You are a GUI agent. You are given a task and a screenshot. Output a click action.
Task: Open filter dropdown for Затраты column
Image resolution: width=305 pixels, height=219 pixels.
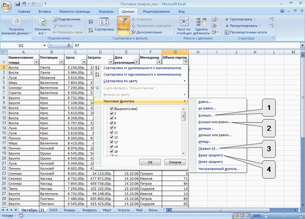point(111,62)
